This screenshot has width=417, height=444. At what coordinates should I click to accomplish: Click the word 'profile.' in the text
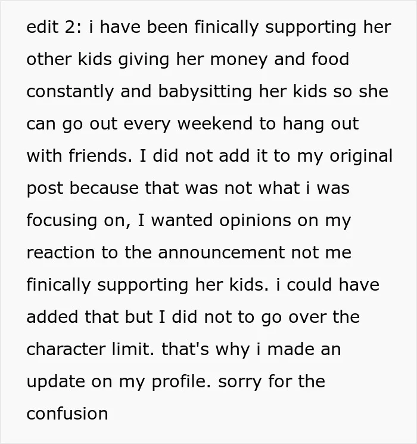[x=182, y=383]
